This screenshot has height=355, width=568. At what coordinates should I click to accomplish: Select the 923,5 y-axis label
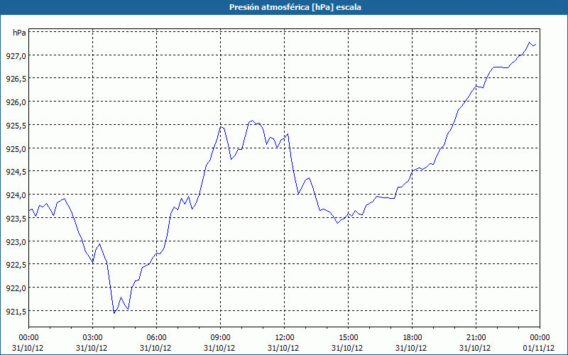(x=16, y=218)
